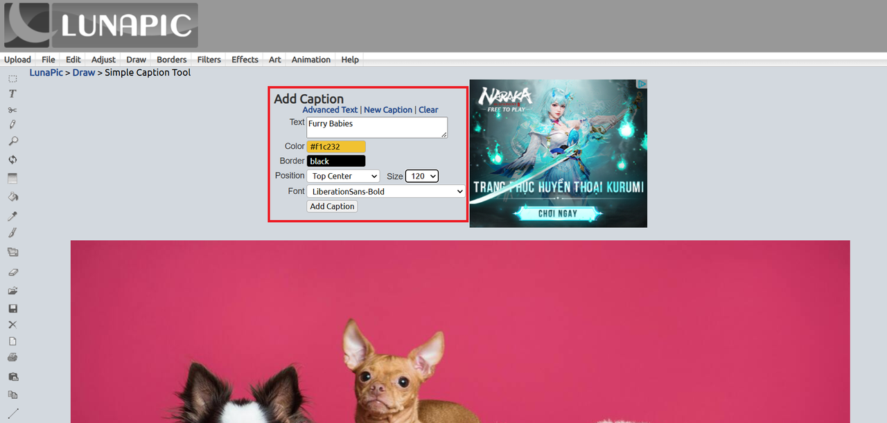The height and width of the screenshot is (423, 887).
Task: Click the New Caption link
Action: [x=388, y=109]
